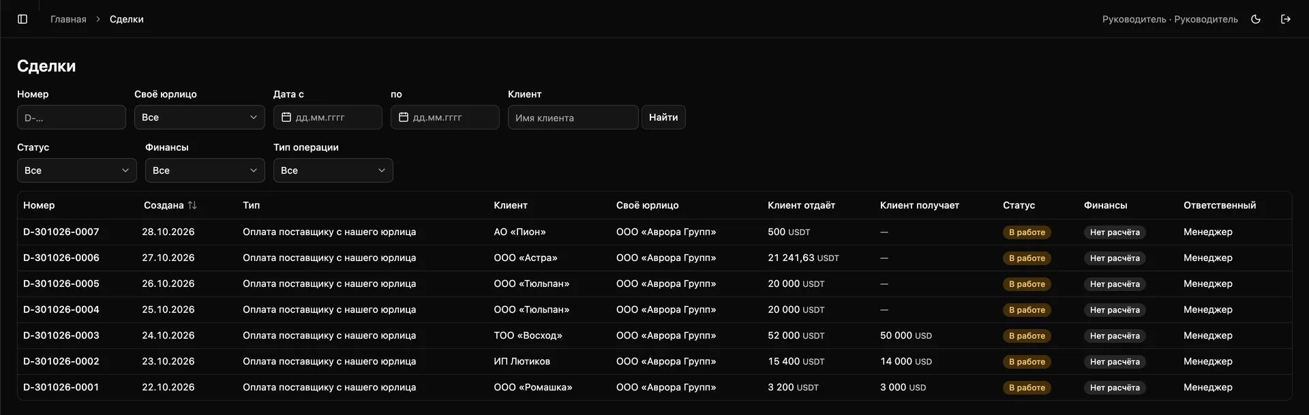The height and width of the screenshot is (415, 1309).
Task: Click В работе badge for D-301026-0007
Action: coord(1027,232)
